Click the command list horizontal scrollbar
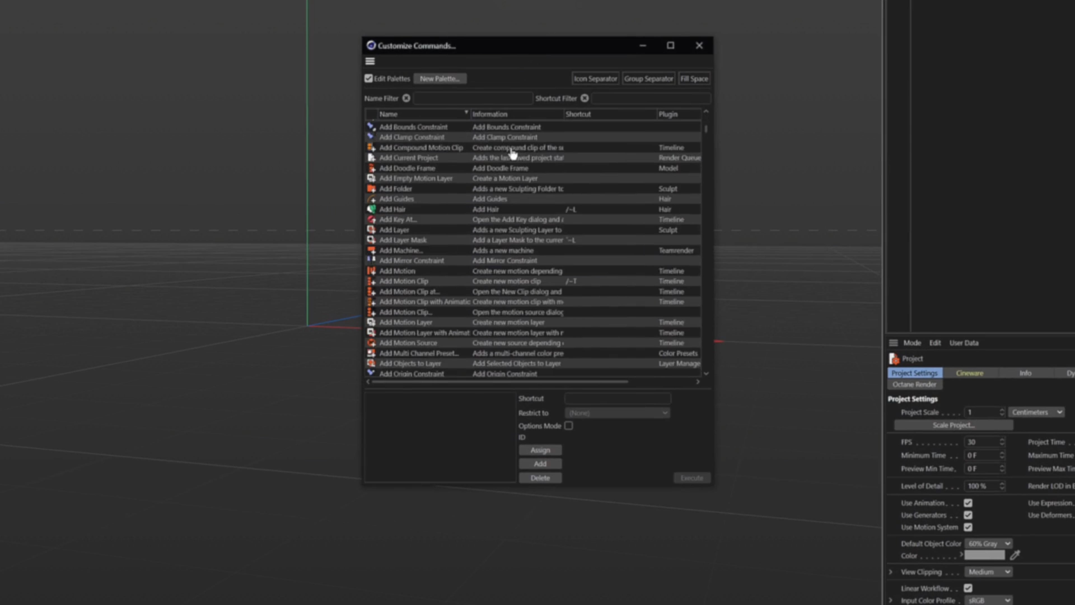The width and height of the screenshot is (1075, 605). 500,381
